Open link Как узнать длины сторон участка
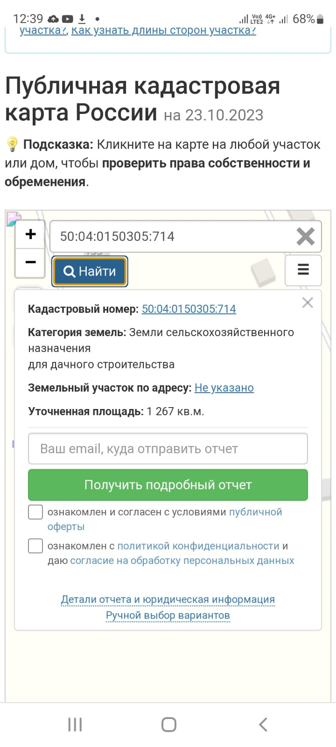The height and width of the screenshot is (747, 336). click(x=163, y=31)
